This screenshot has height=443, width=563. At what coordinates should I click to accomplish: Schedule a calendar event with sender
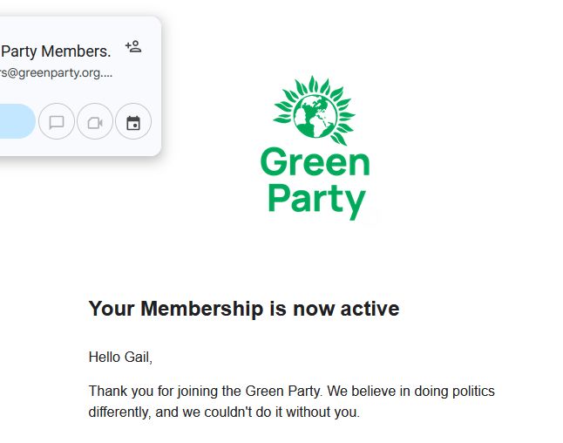(x=133, y=121)
